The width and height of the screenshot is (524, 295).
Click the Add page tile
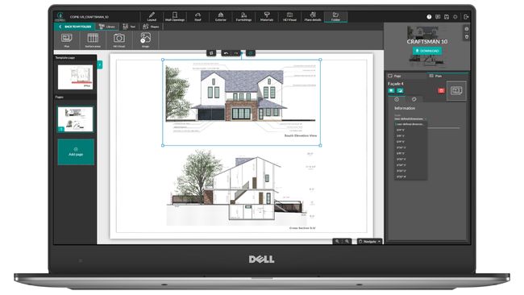[76, 152]
